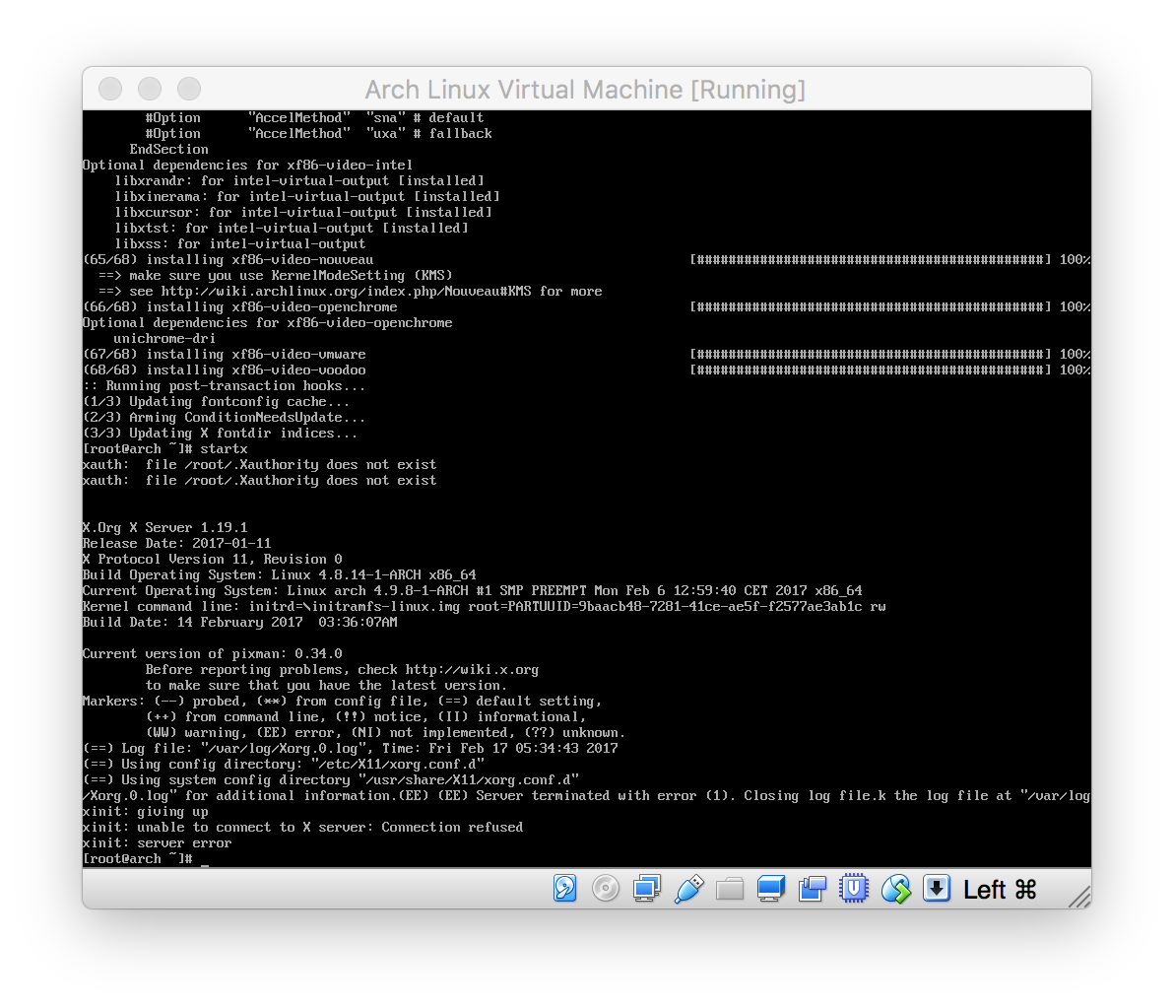The image size is (1174, 1007).
Task: Click progress bar for xf86-video-vmware
Action: (870, 355)
